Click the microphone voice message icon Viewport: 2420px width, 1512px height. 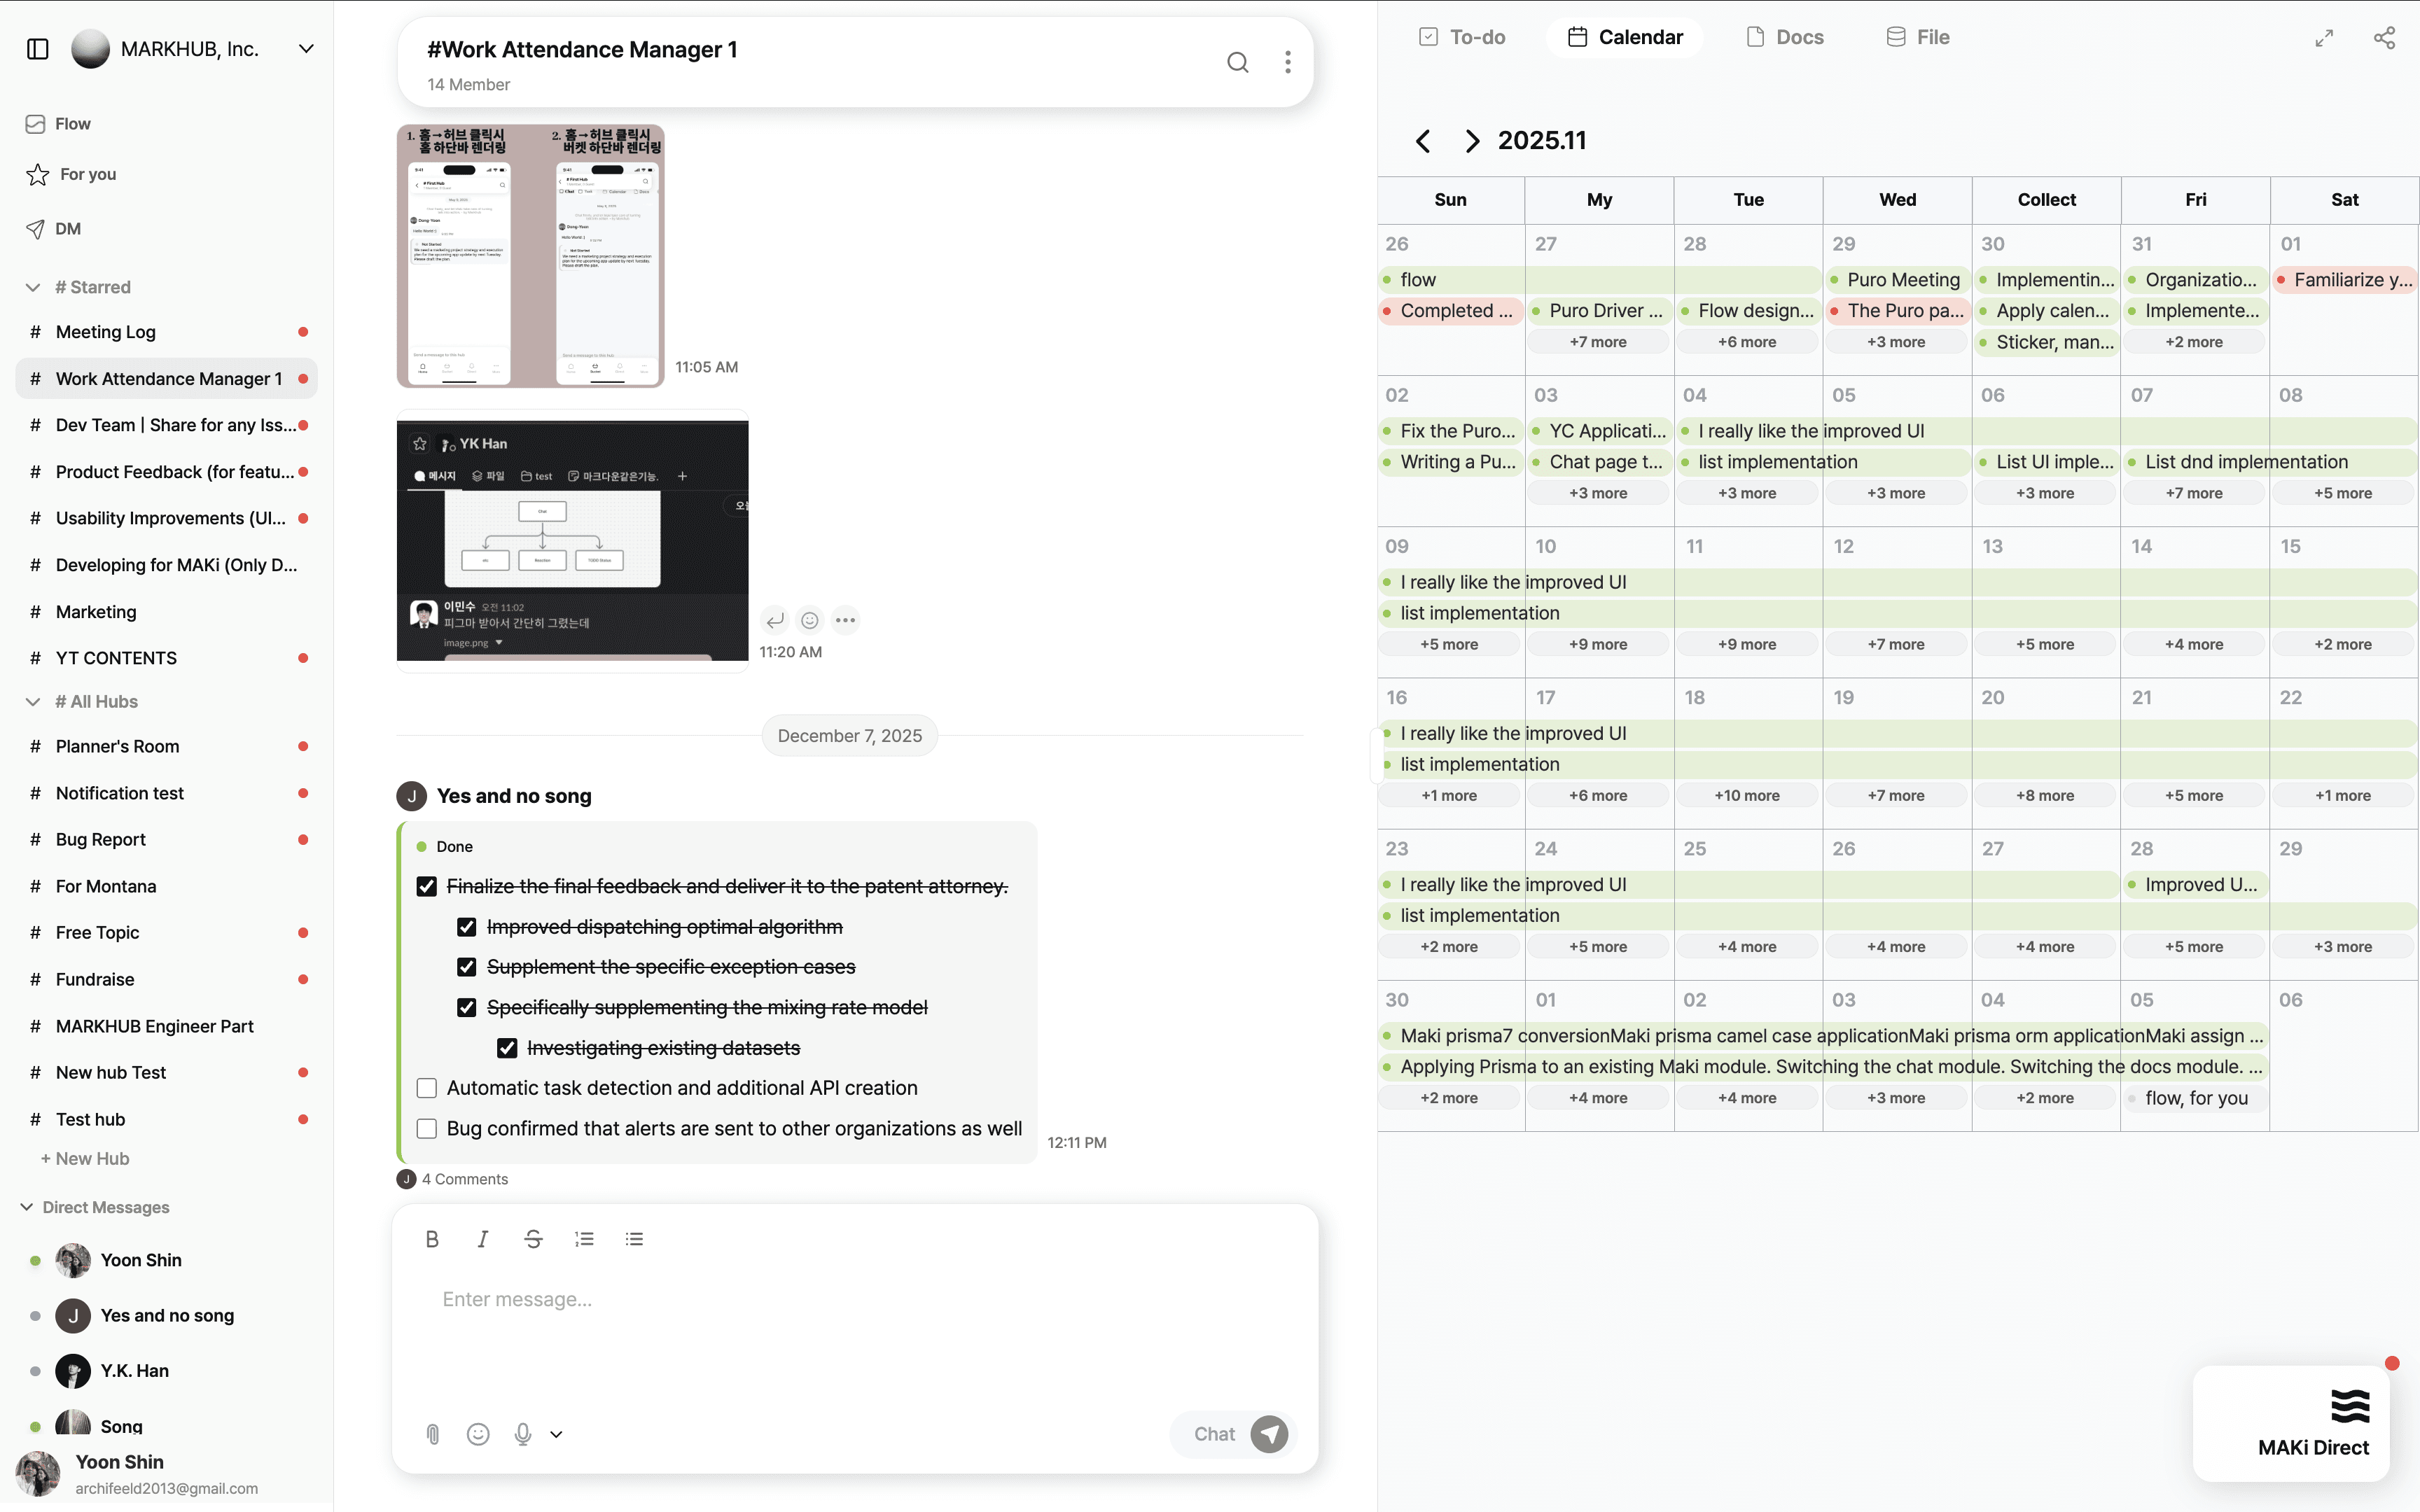click(522, 1434)
